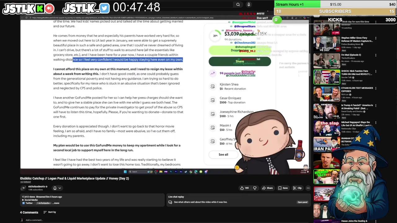
Task: Click GoFundMe browser address bar URL
Action: click(123, 18)
